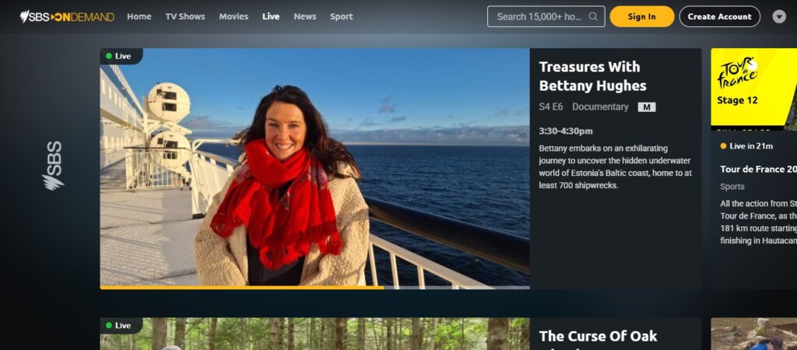Select the SBS channel logo on left
Screen dimensions: 797x350
pyautogui.click(x=53, y=166)
